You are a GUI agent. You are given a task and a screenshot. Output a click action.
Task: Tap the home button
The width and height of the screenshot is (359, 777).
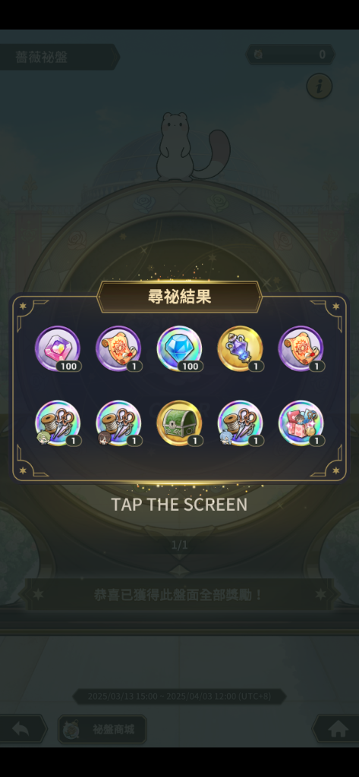(x=337, y=729)
